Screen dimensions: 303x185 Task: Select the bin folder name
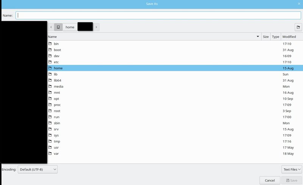point(56,44)
